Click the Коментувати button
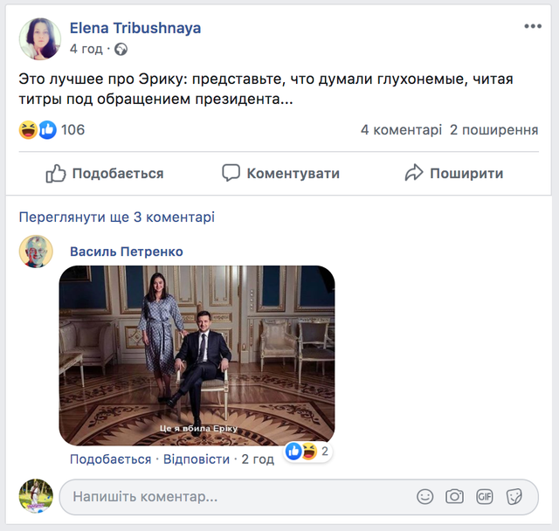This screenshot has height=531, width=559. pos(280,173)
